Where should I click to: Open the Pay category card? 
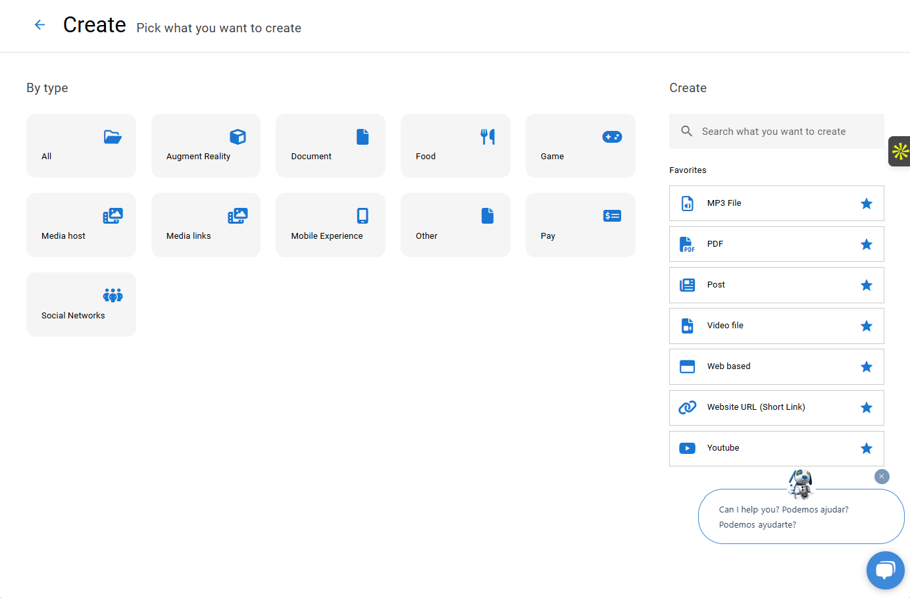(x=580, y=225)
